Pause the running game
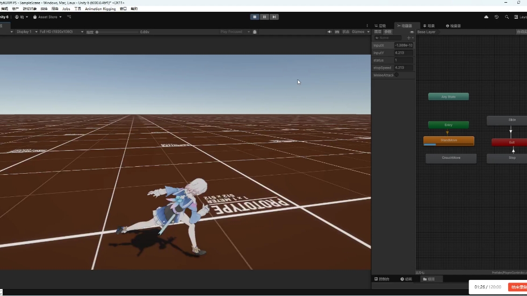This screenshot has width=527, height=296. point(264,17)
